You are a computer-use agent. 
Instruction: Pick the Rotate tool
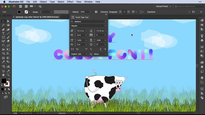pyautogui.click(x=4, y=46)
